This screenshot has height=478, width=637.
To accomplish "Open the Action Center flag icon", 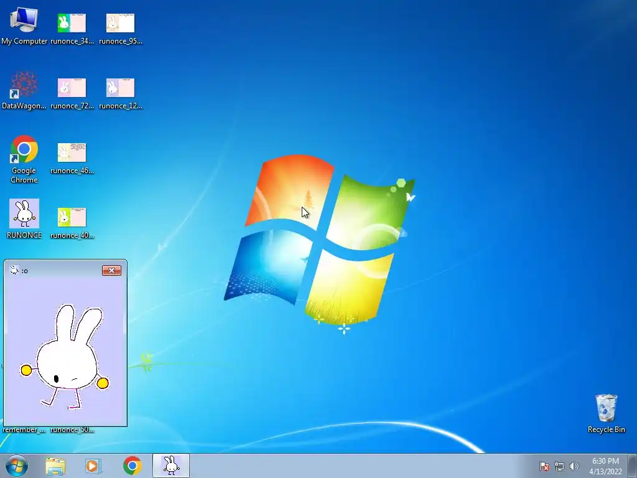I will coord(544,466).
